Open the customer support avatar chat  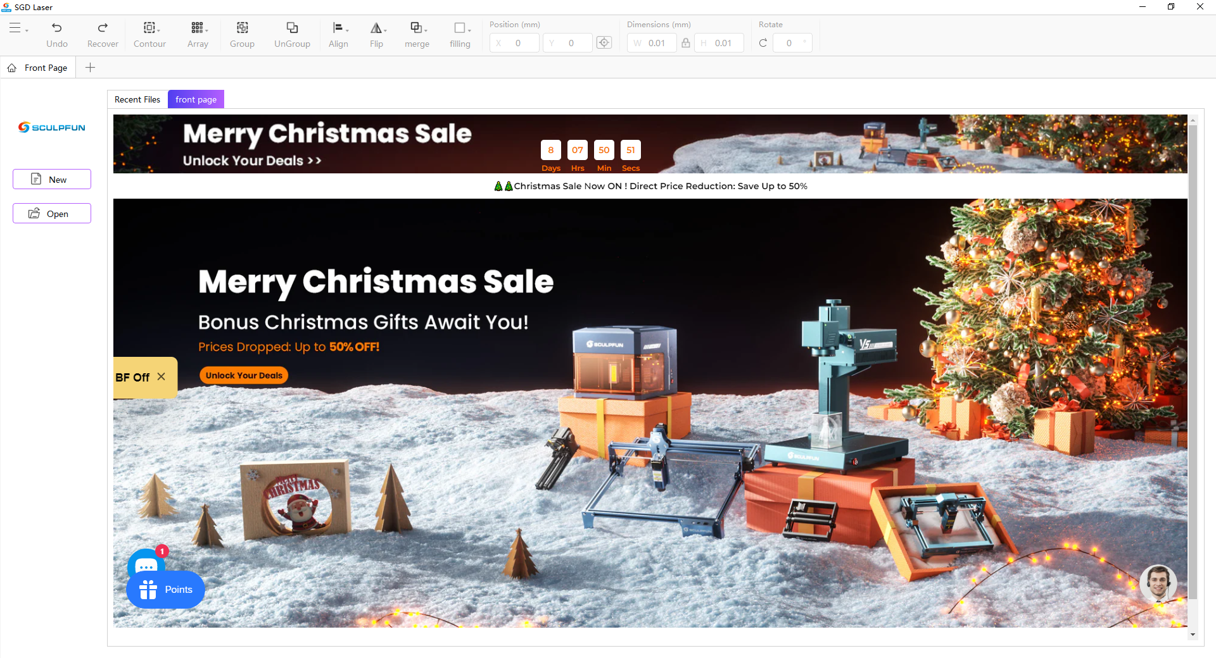(x=1158, y=583)
